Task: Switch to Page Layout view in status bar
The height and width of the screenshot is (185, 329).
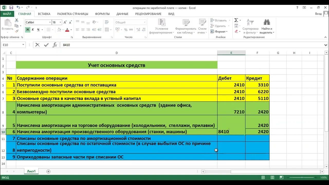Action: (x=272, y=178)
